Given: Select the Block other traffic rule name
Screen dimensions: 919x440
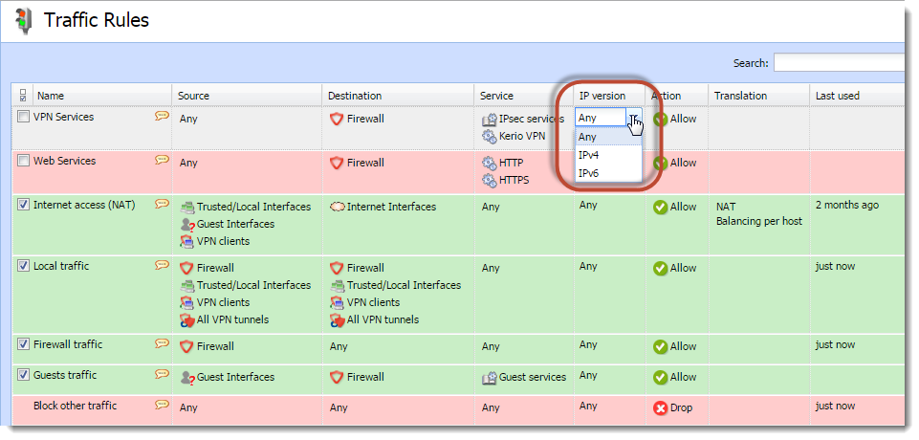Looking at the screenshot, I should [x=75, y=406].
